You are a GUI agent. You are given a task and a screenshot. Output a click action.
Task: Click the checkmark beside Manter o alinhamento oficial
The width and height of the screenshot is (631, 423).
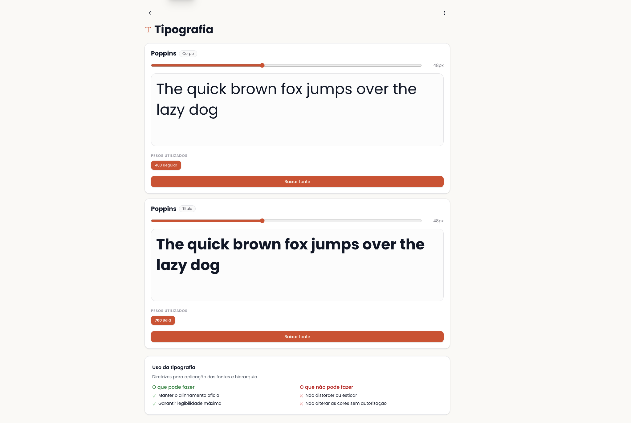coord(154,396)
